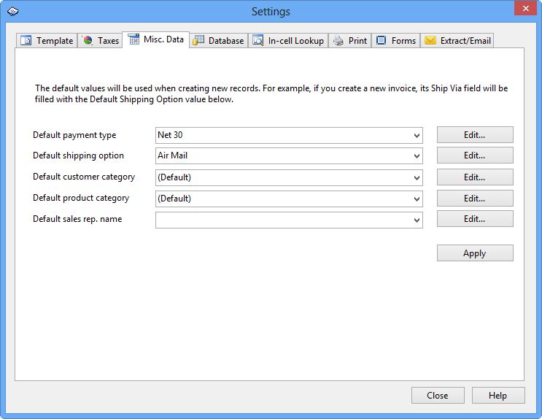Edit the sales rep. name list
Image resolution: width=542 pixels, height=419 pixels.
475,219
